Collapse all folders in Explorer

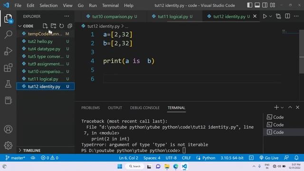70,26
